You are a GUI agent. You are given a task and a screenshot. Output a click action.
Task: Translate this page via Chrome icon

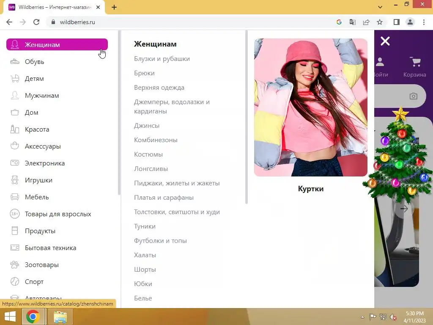pyautogui.click(x=352, y=22)
